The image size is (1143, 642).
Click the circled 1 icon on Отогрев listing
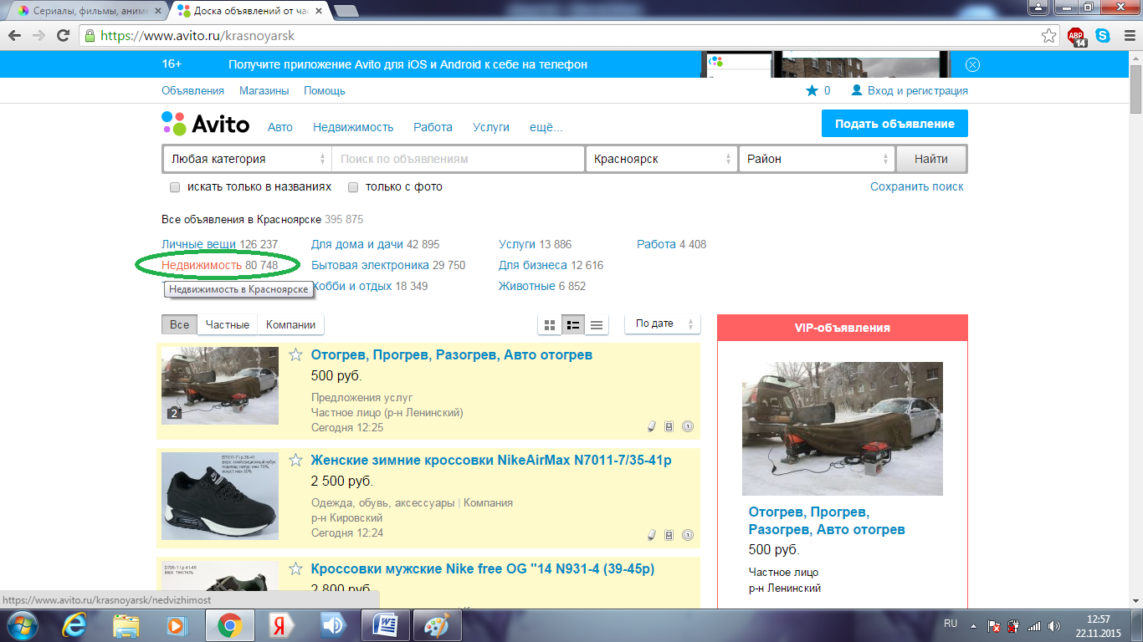tap(688, 426)
